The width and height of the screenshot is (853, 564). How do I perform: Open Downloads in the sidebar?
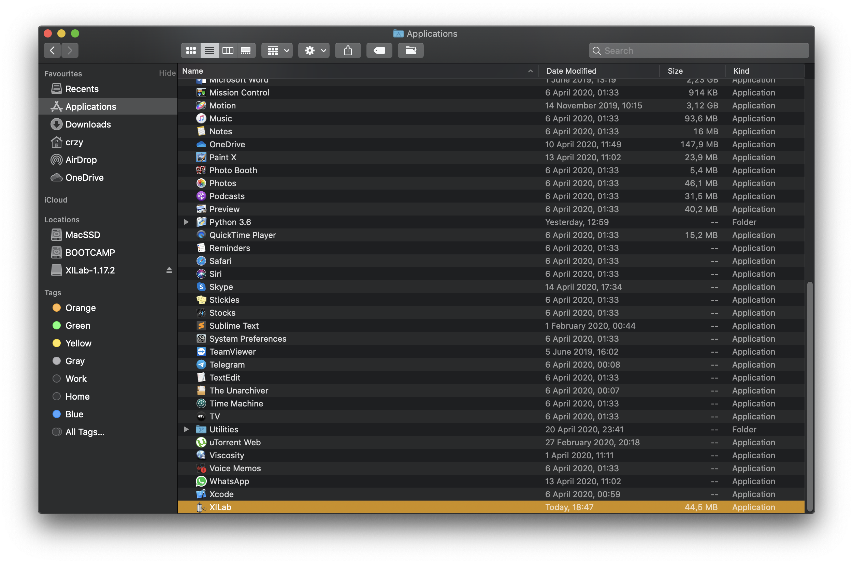[x=88, y=124]
